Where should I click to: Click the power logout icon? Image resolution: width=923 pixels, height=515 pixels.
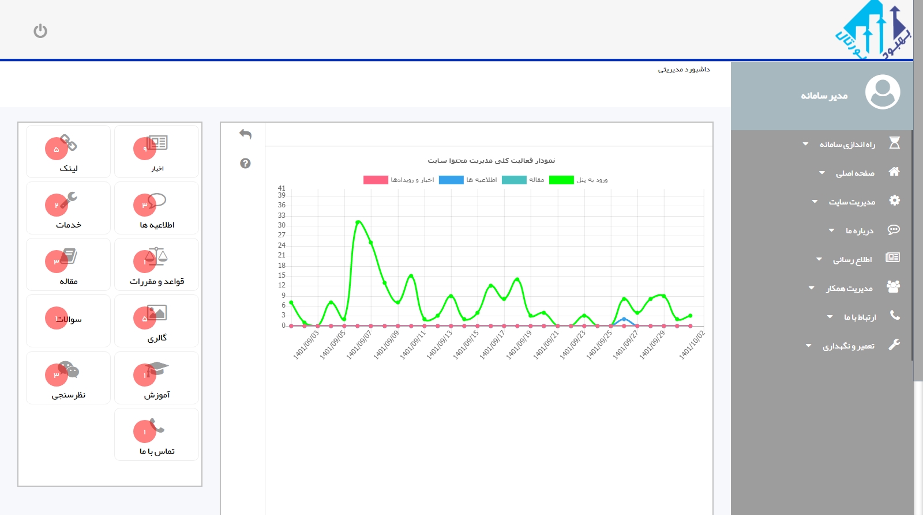[x=40, y=31]
